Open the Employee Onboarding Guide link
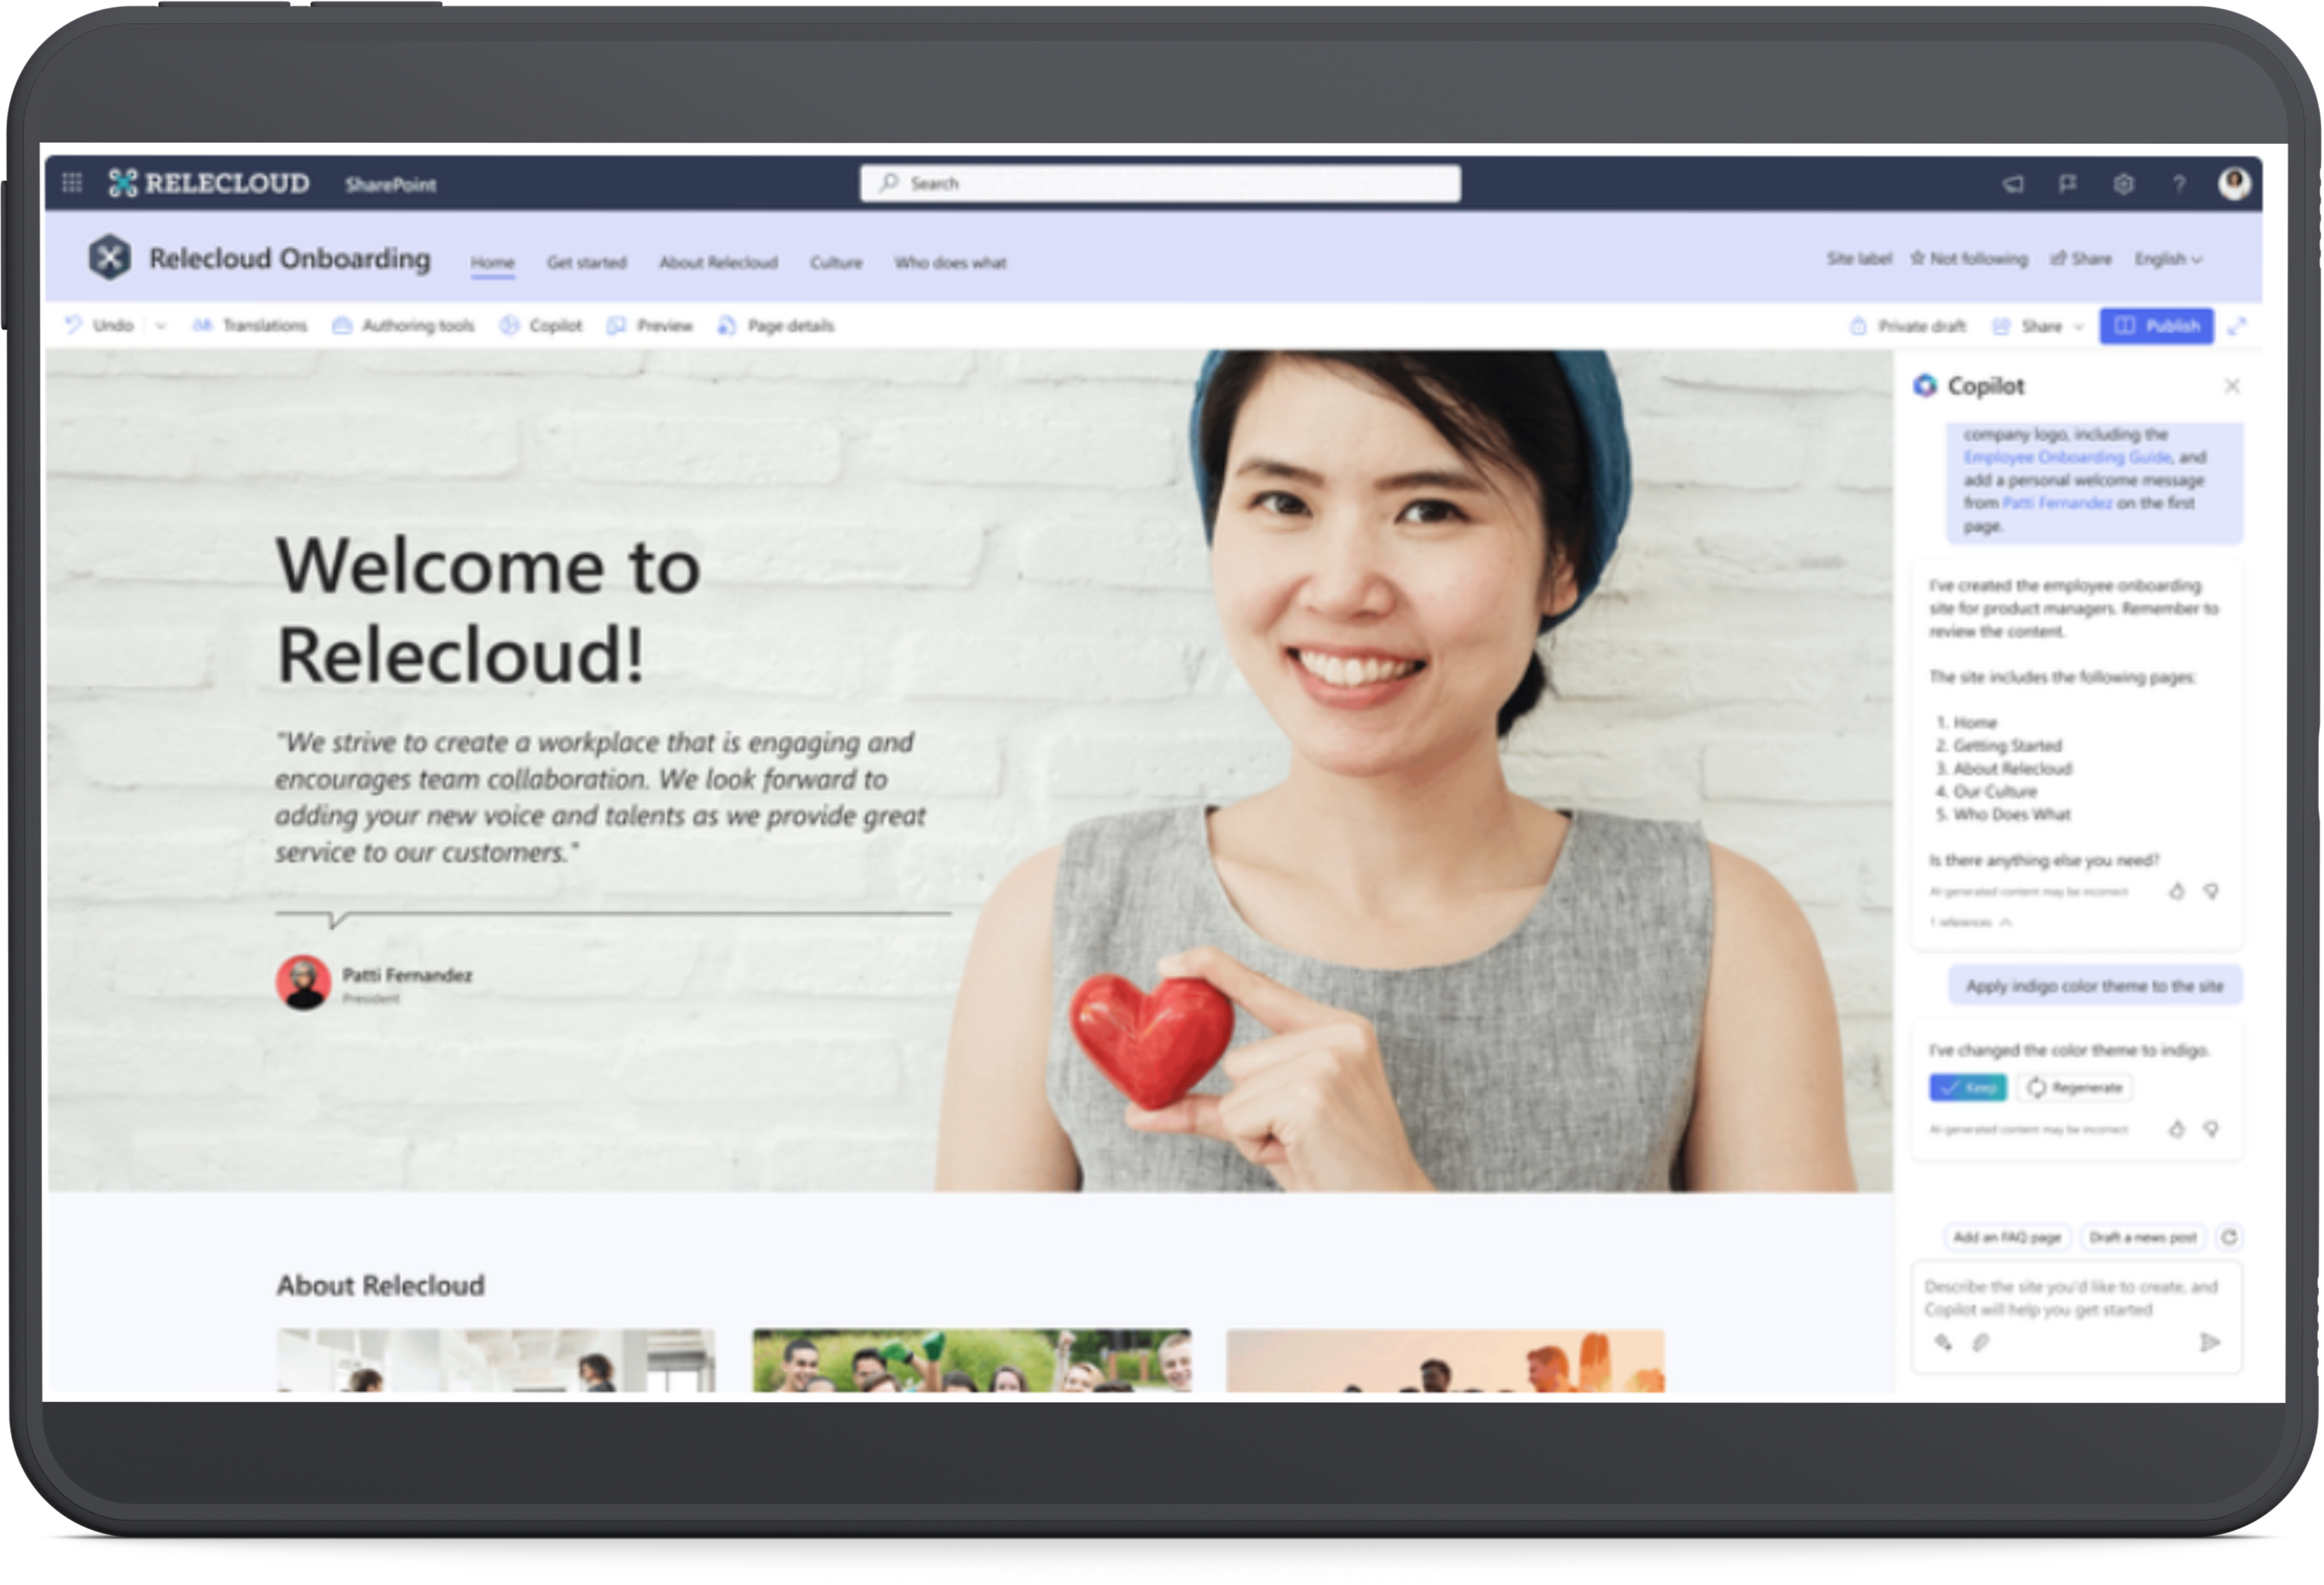The width and height of the screenshot is (2324, 1585). 2067,457
